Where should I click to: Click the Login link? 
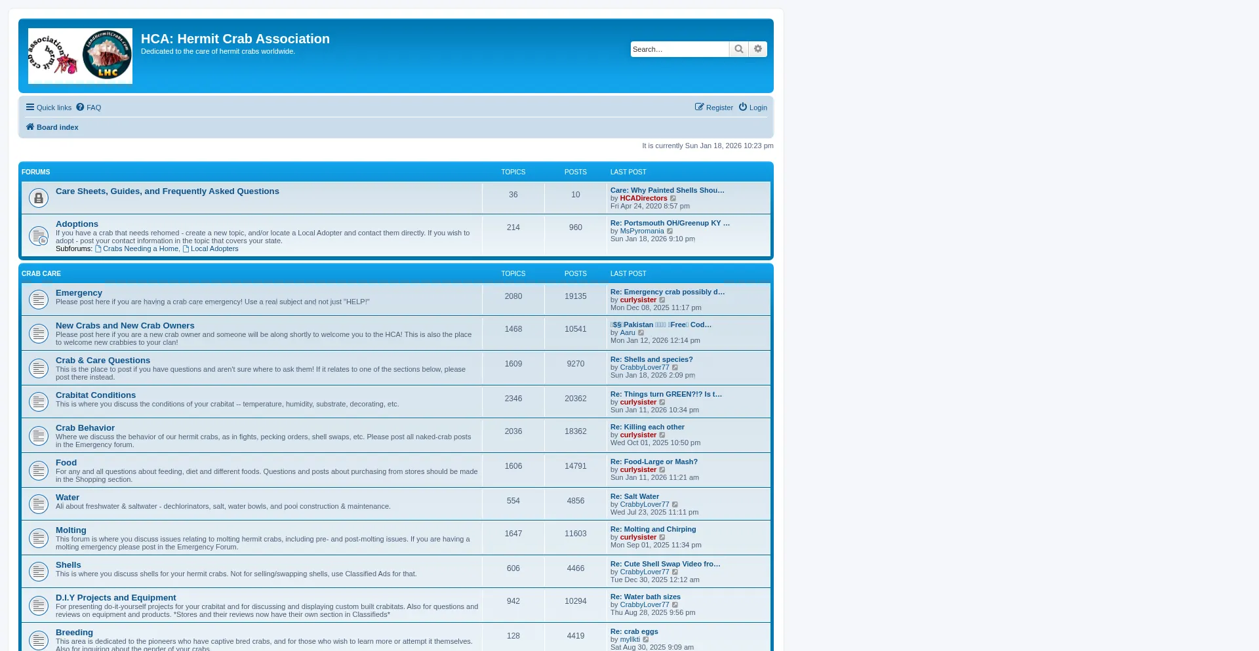(x=753, y=108)
